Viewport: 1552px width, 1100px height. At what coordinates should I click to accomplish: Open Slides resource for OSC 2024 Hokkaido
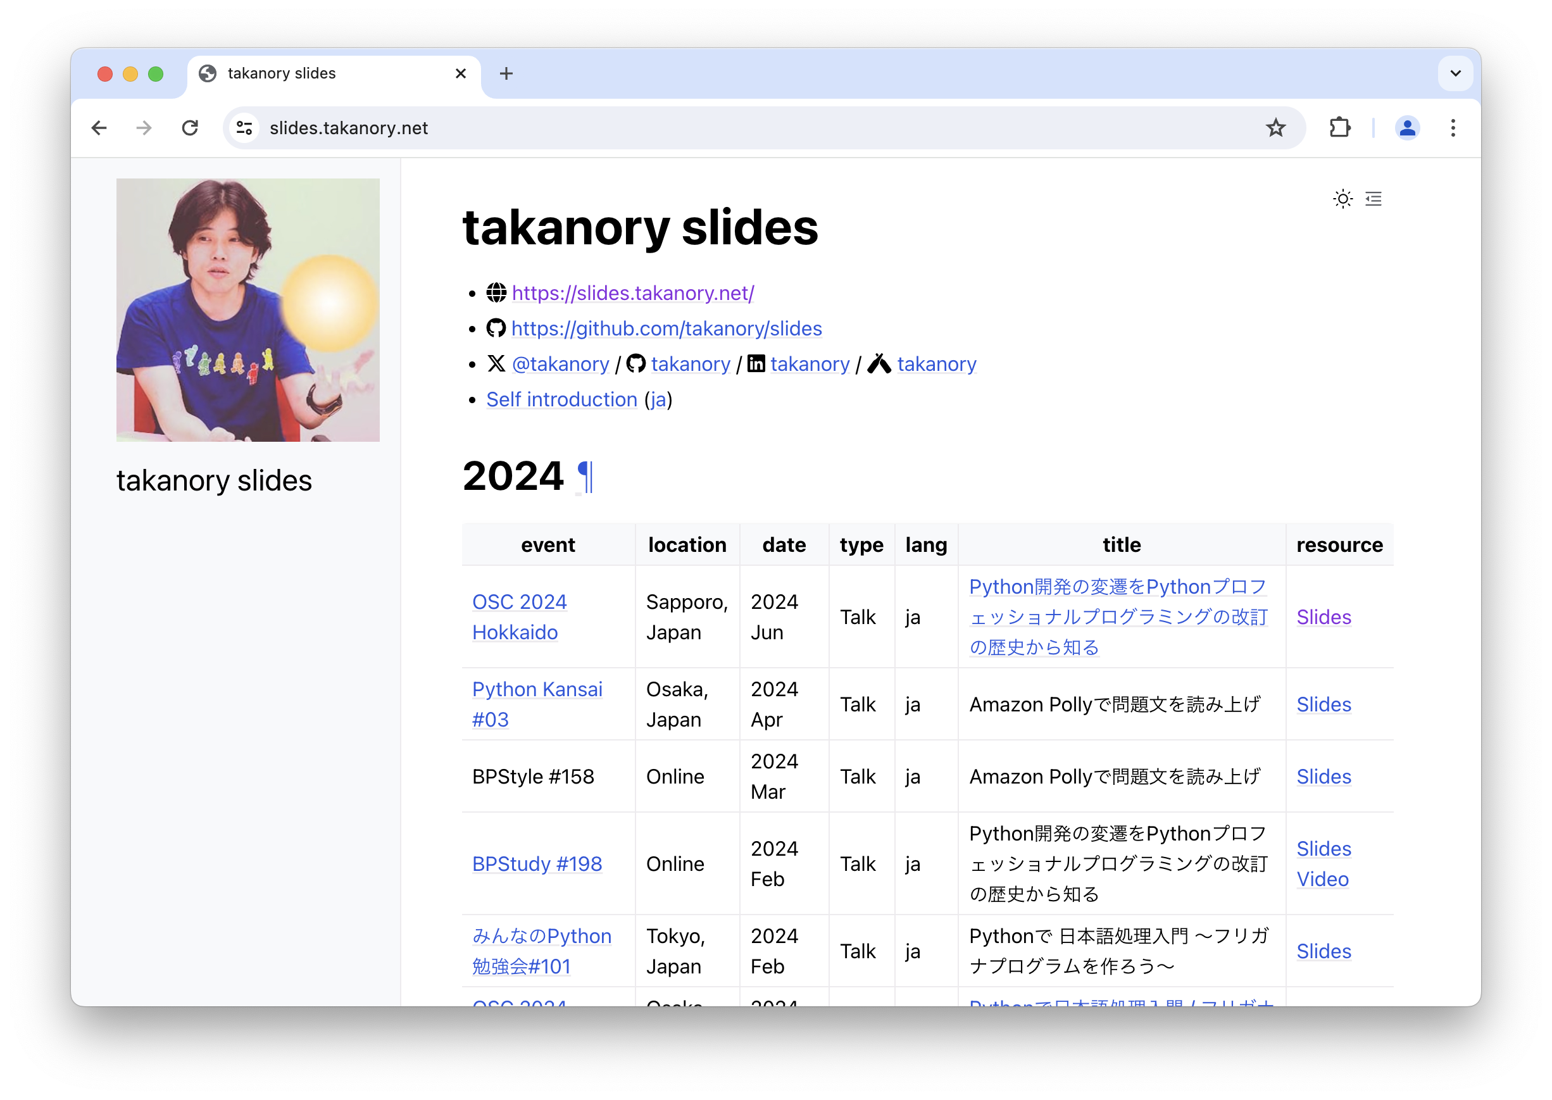[1323, 617]
